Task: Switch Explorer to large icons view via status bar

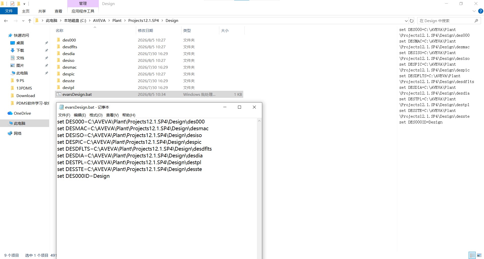Action: coord(479,255)
